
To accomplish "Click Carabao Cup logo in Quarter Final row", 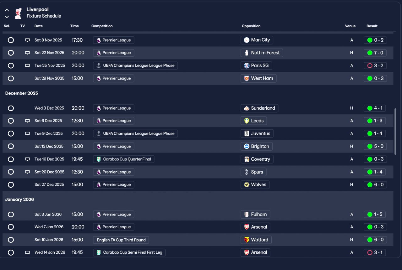I will (99, 159).
